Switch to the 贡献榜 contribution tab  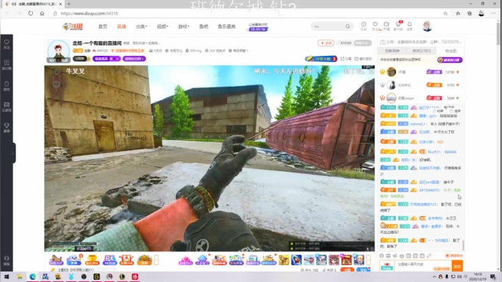click(x=392, y=51)
